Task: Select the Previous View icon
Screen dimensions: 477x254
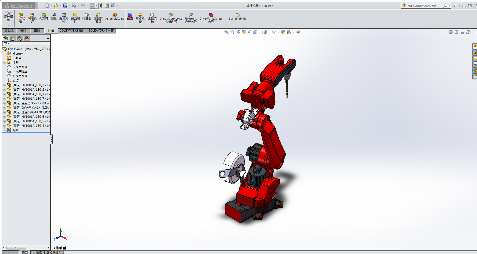Action: 238,32
